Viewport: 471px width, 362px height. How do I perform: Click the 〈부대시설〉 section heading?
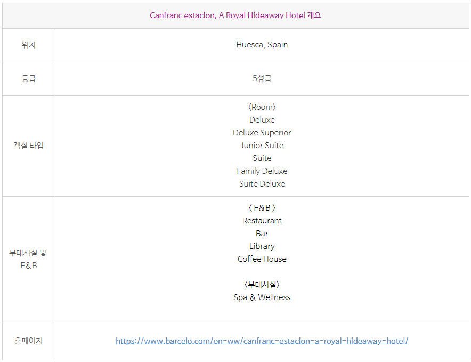tap(262, 285)
